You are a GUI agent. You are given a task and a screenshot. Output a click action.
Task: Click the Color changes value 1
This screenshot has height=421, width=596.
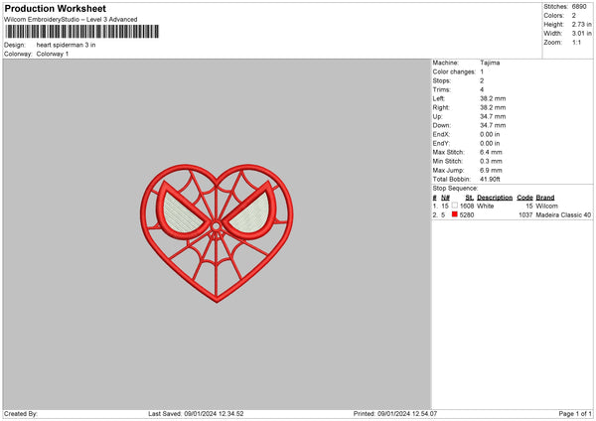point(482,71)
